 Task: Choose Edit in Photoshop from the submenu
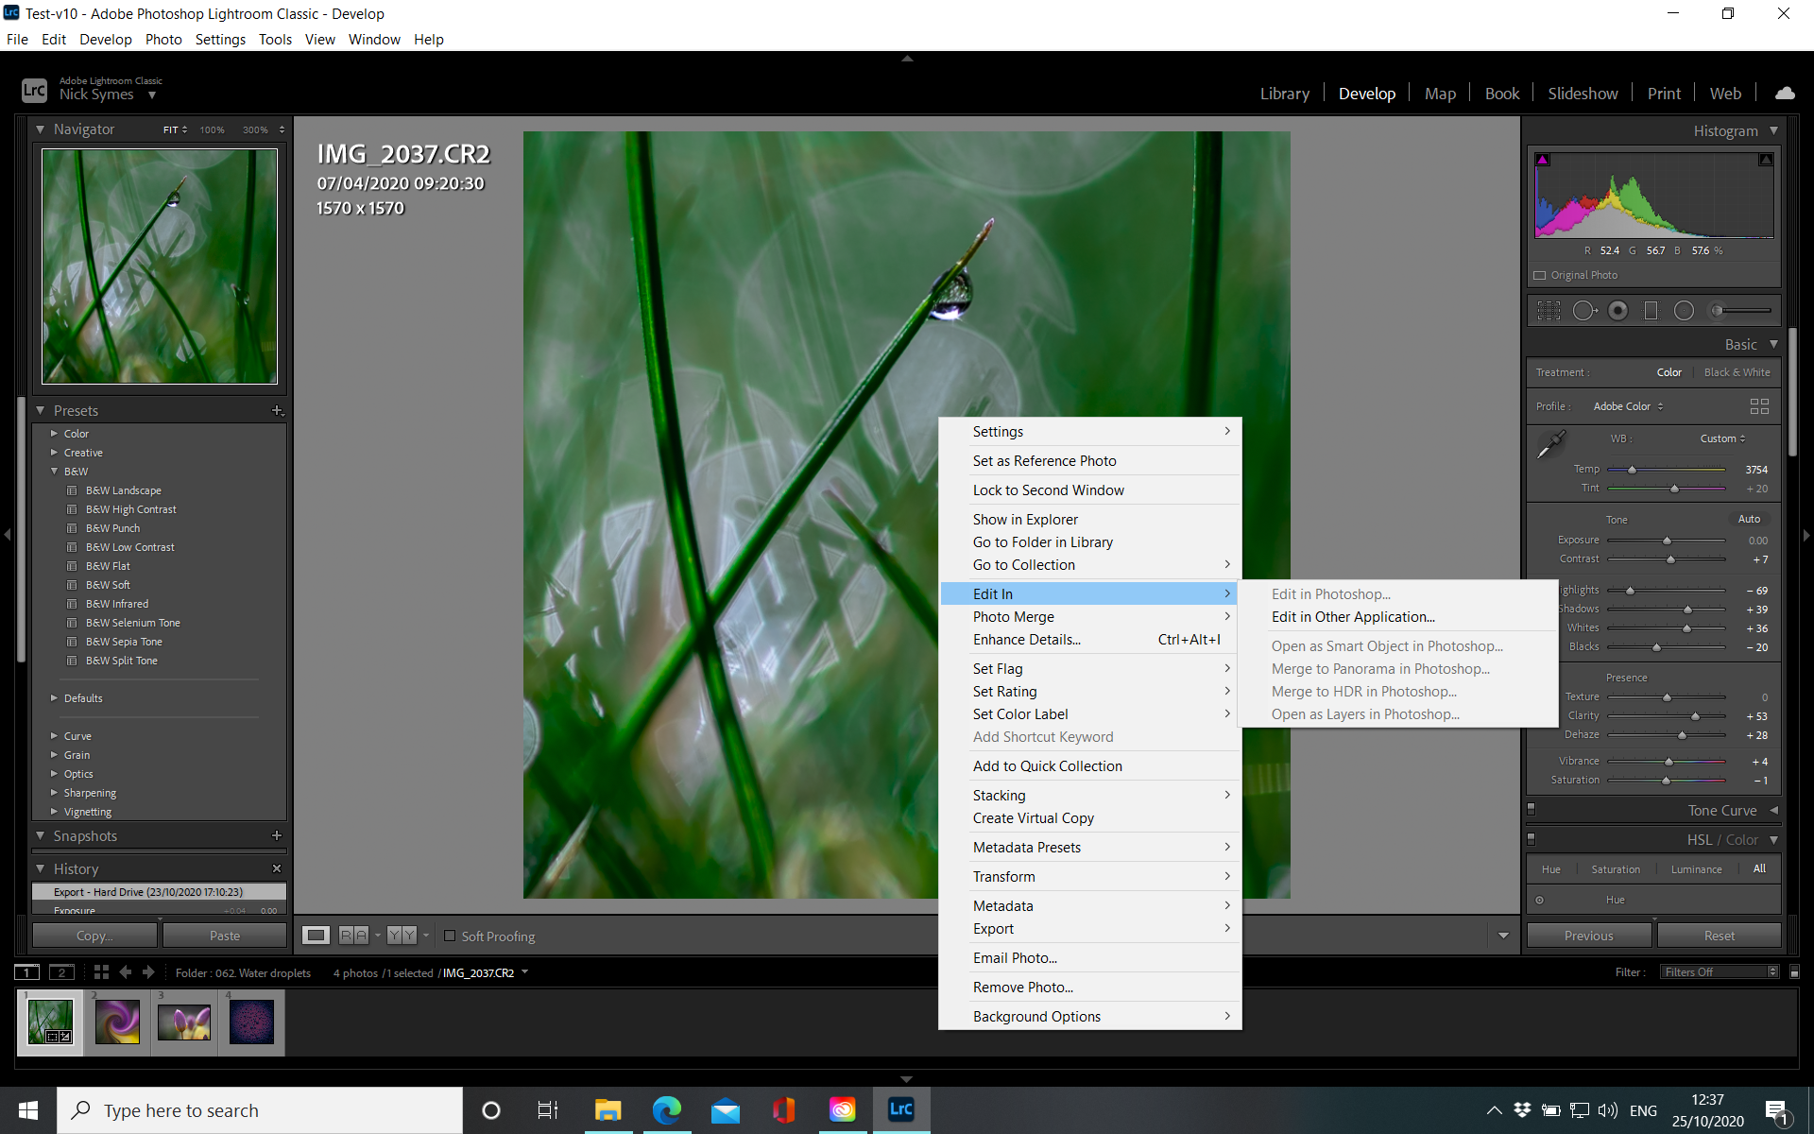(x=1330, y=593)
